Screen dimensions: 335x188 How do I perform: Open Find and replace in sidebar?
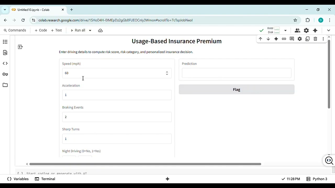point(5,52)
